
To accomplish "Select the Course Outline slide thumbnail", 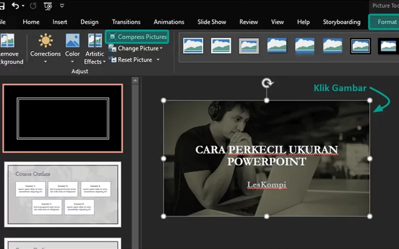I will pos(63,194).
